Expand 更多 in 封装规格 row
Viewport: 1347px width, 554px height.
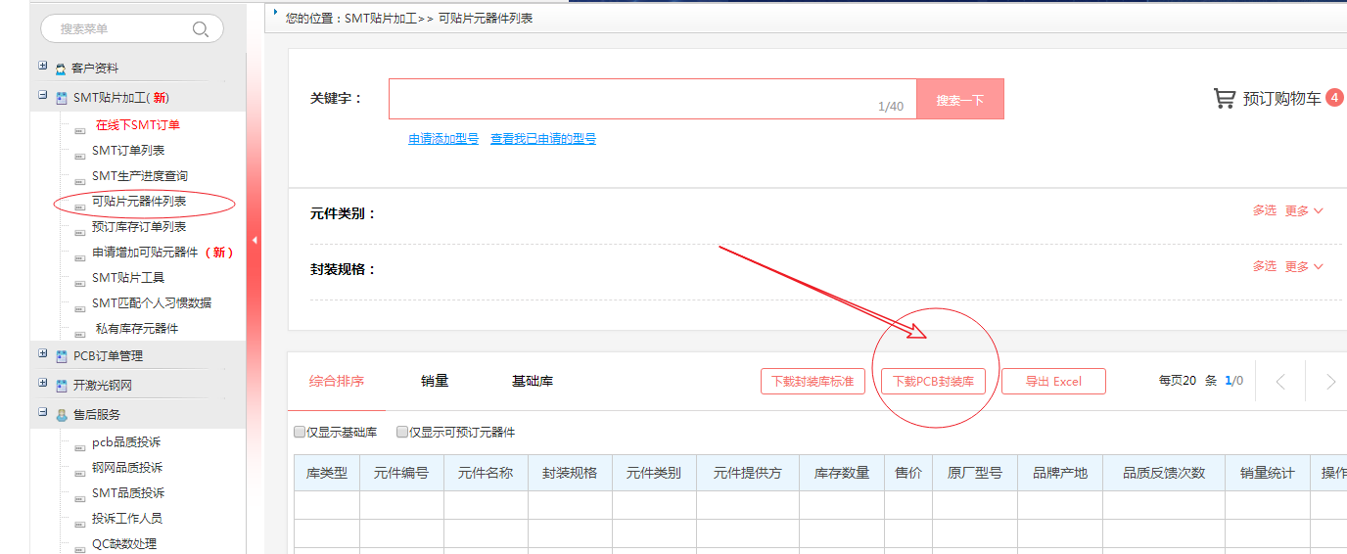(x=1304, y=266)
